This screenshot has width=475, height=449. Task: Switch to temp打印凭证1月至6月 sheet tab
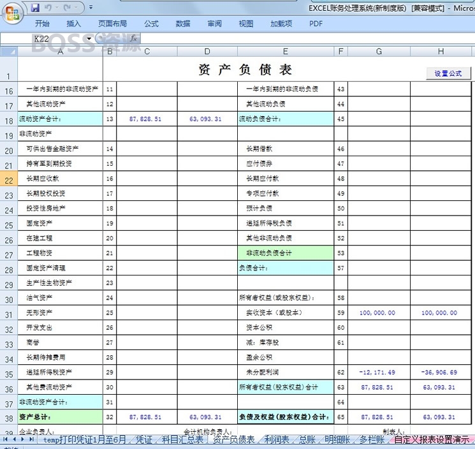(85, 439)
